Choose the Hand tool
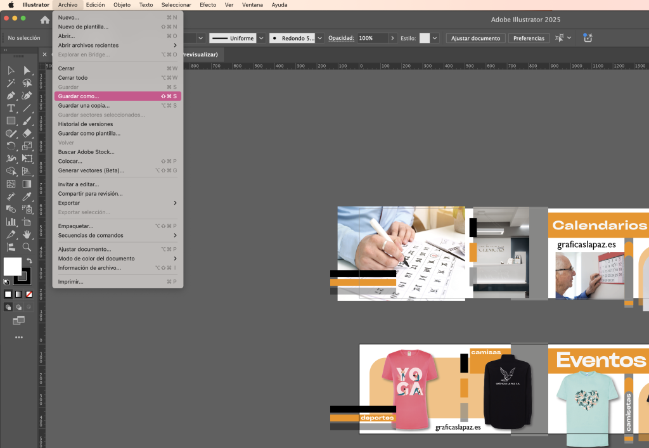Screen dimensions: 649x448 27,234
